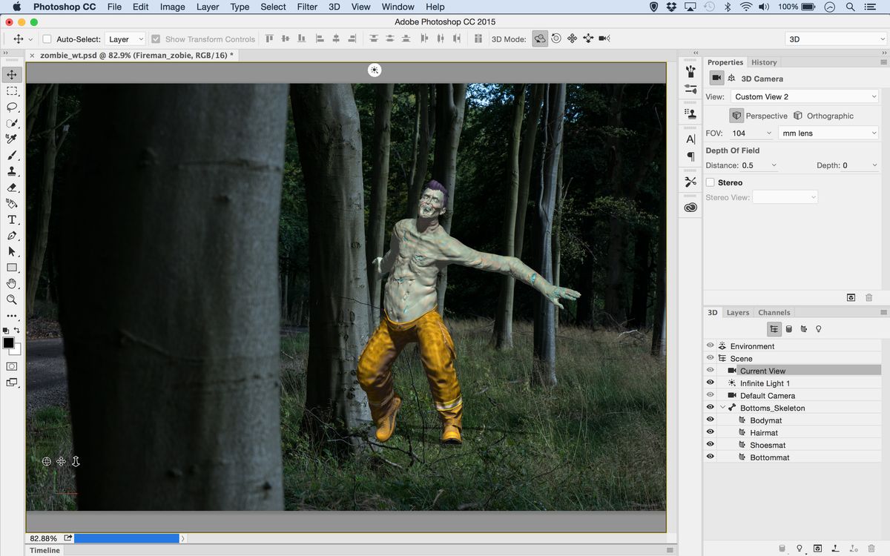
Task: Activate the Orbit 3D Camera mode in options bar
Action: point(540,38)
